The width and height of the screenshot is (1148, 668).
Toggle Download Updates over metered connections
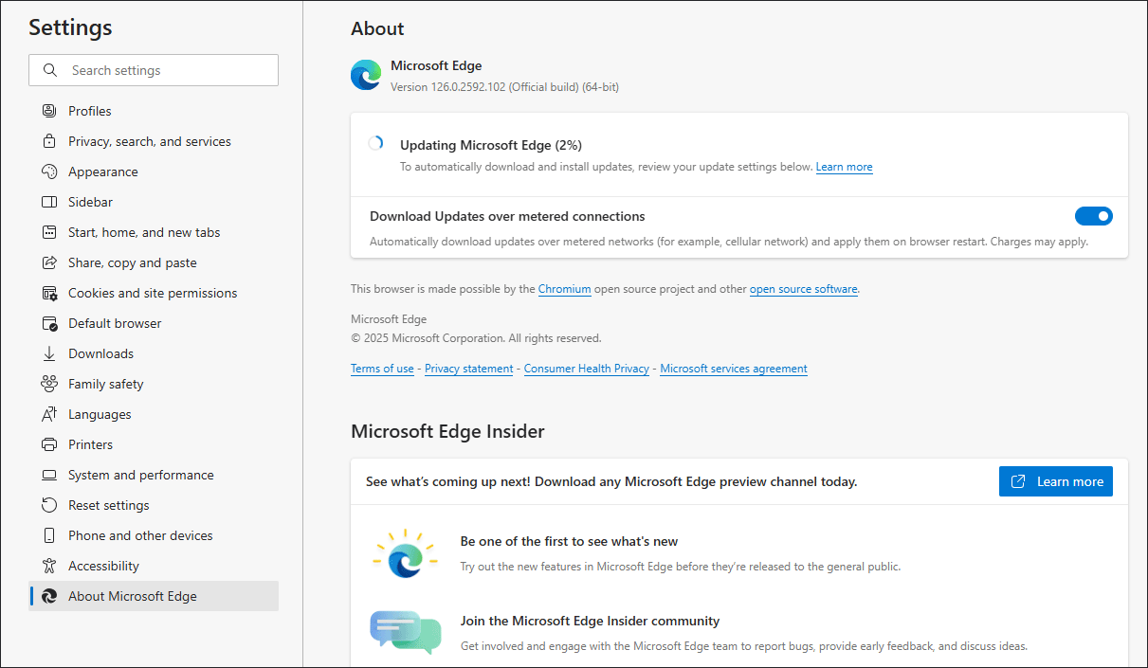1093,216
